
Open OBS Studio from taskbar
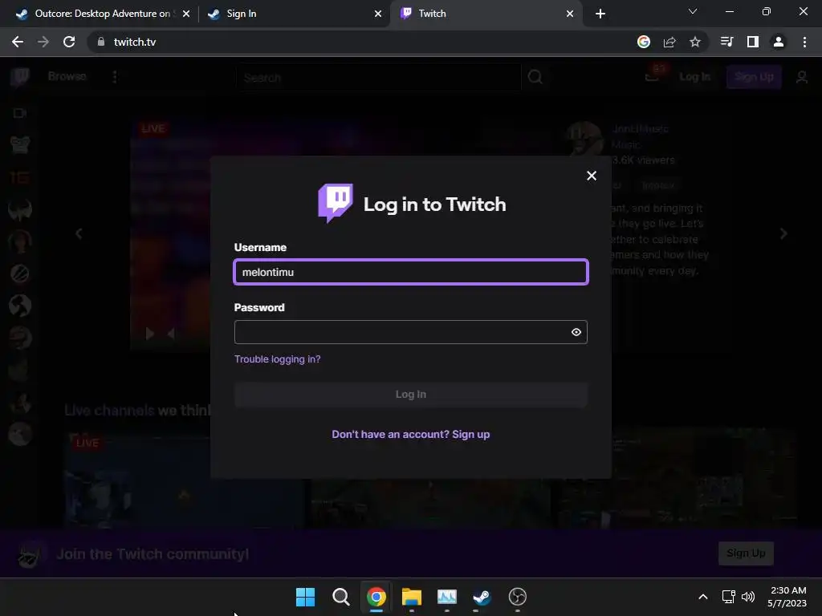click(x=518, y=597)
